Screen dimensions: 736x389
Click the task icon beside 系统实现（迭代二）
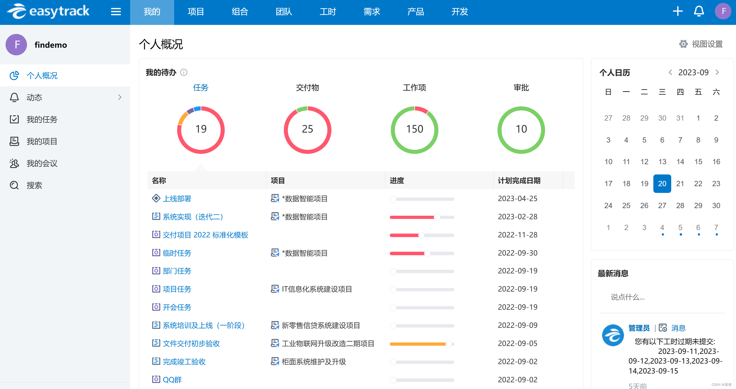click(x=156, y=217)
